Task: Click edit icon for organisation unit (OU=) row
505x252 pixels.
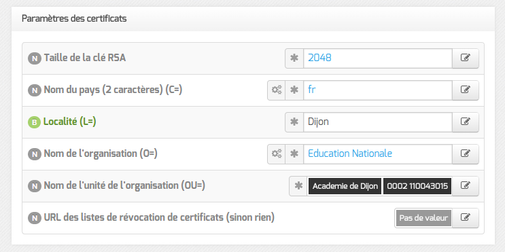Action: pyautogui.click(x=466, y=185)
